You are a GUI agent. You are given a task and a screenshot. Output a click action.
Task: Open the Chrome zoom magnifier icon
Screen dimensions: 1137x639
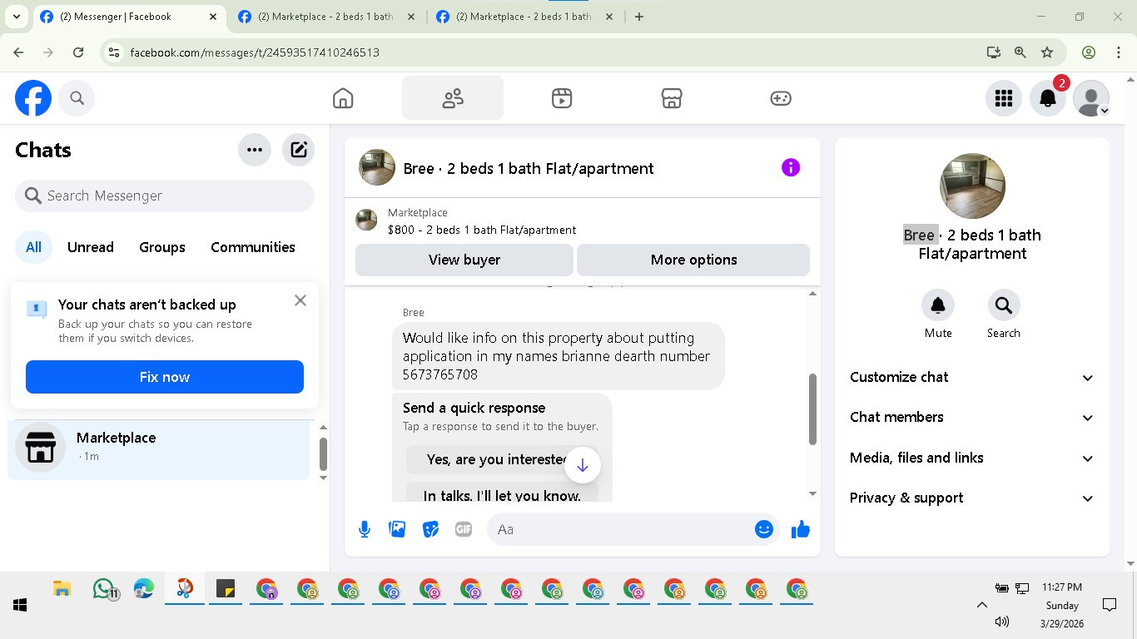tap(1020, 52)
